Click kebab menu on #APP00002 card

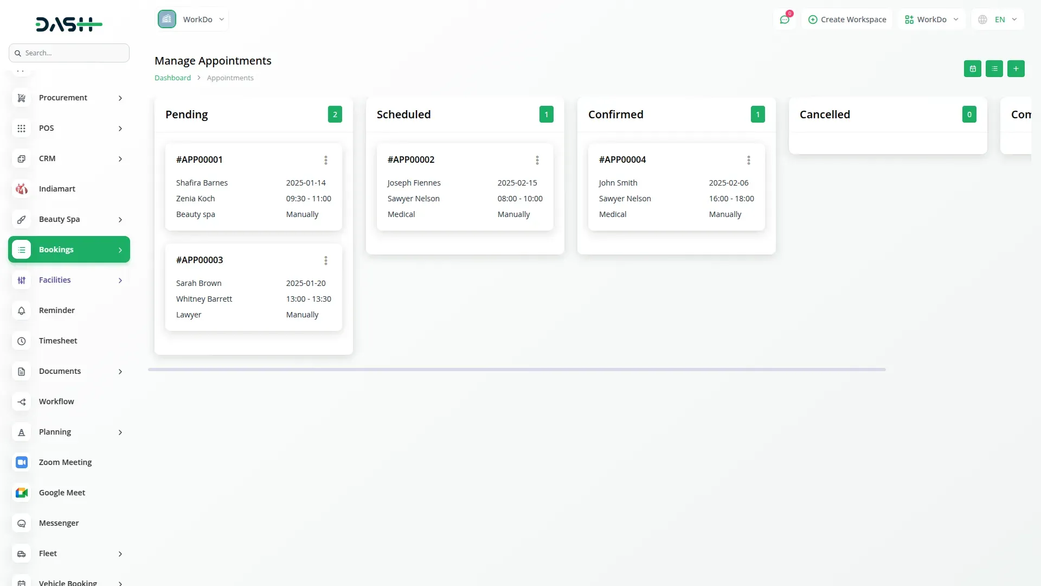pos(537,160)
